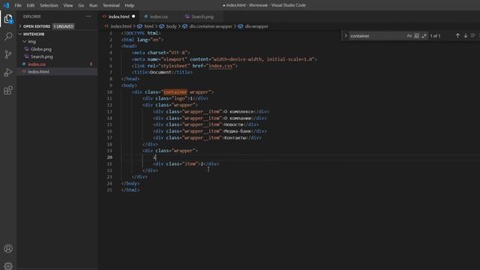Viewport: 480px width, 270px height.
Task: Click the closing </html> tag on line 25
Action: pos(130,190)
